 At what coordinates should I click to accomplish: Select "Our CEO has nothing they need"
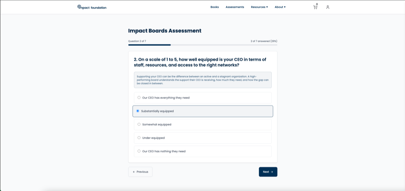click(203, 151)
